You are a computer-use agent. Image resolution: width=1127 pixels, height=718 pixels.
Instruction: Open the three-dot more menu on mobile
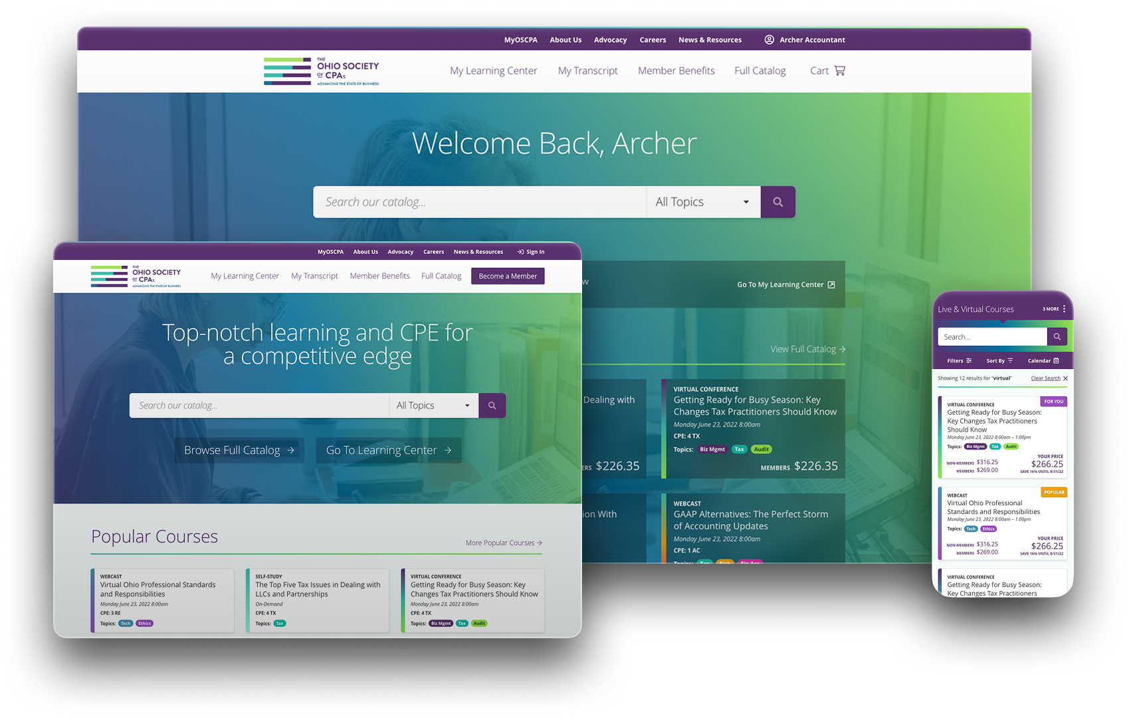point(1064,309)
